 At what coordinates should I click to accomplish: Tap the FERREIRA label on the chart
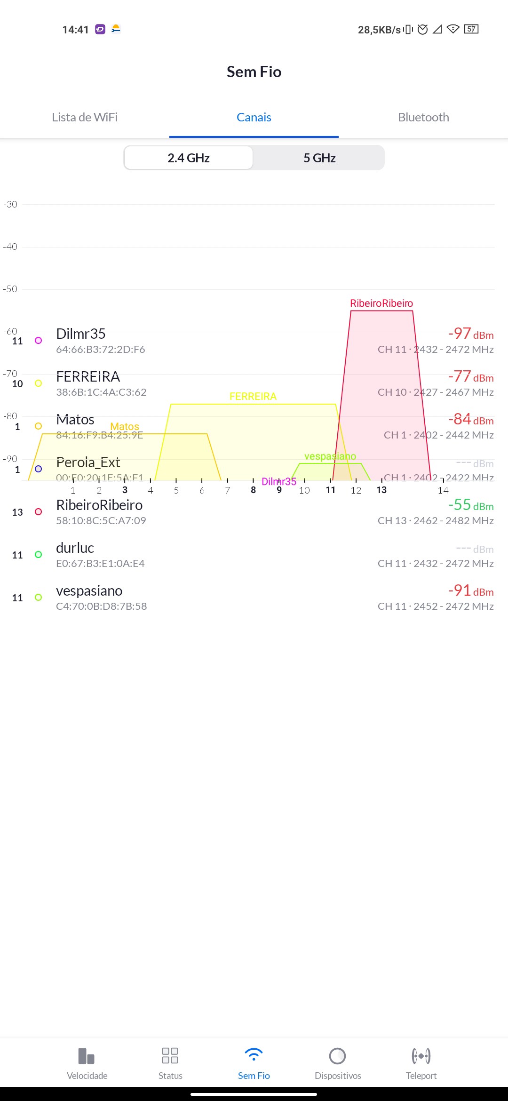click(253, 396)
